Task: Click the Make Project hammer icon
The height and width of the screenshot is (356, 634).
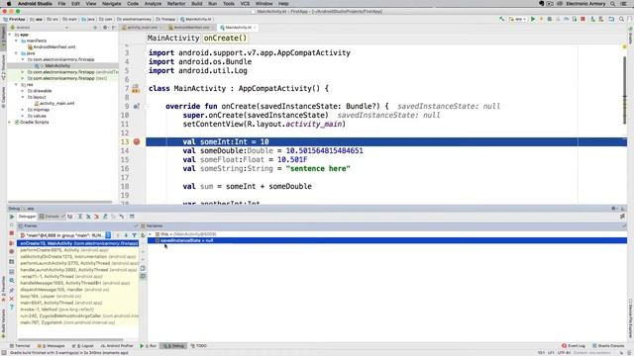Action: point(502,19)
